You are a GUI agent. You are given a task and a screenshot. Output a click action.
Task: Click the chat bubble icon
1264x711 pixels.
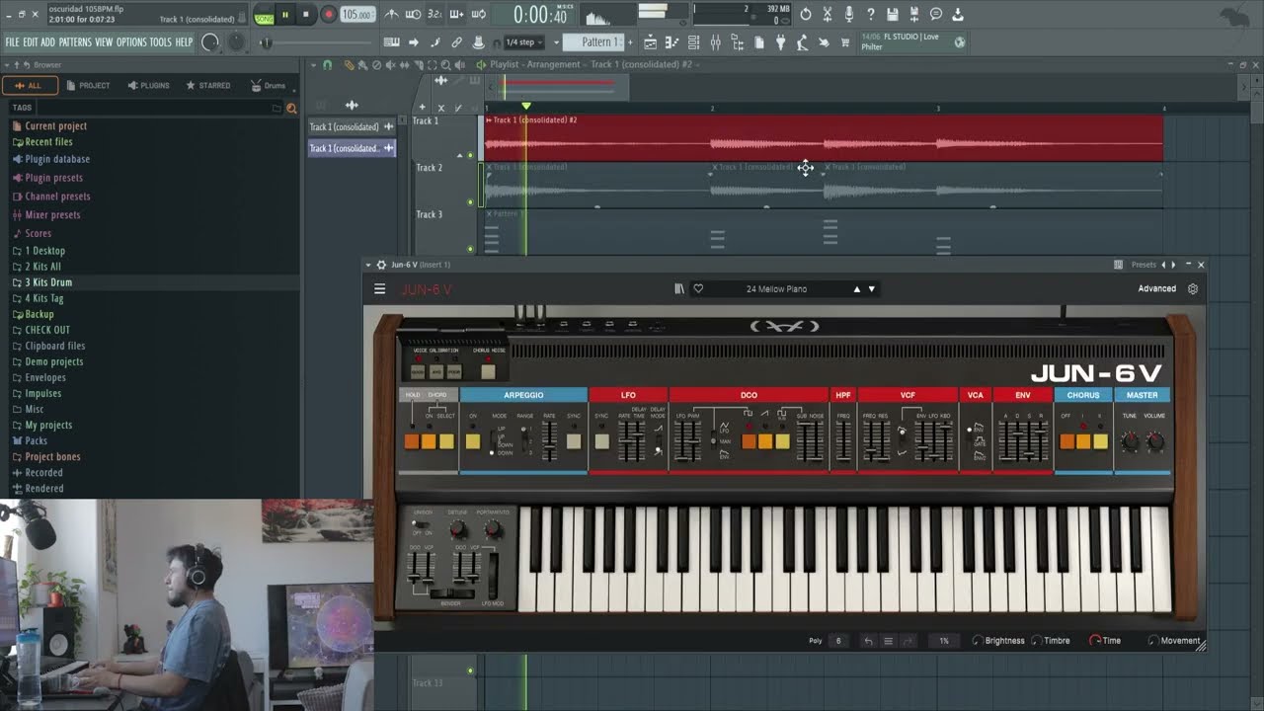pyautogui.click(x=936, y=15)
